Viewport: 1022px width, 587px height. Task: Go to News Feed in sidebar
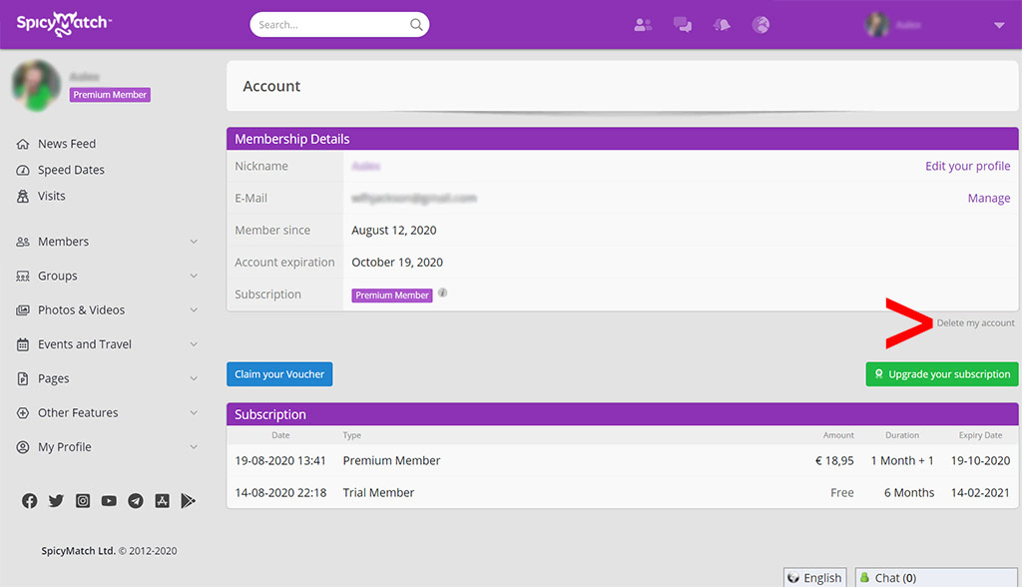pos(66,144)
